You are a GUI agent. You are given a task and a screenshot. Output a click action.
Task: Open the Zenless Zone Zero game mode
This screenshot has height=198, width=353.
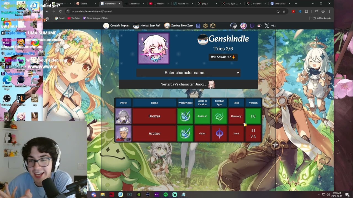(x=178, y=26)
